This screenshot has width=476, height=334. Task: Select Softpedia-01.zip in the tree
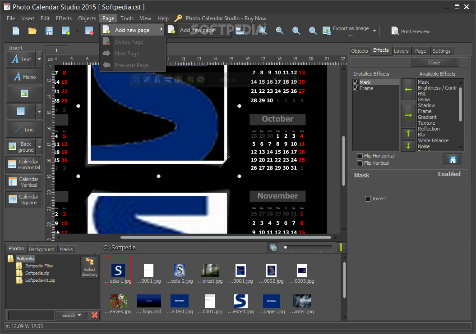(40, 280)
